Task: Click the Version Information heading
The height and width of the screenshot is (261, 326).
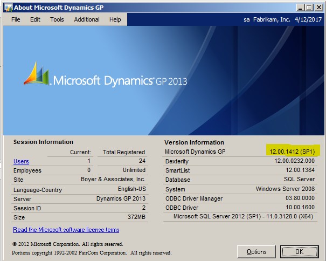Action: point(194,142)
